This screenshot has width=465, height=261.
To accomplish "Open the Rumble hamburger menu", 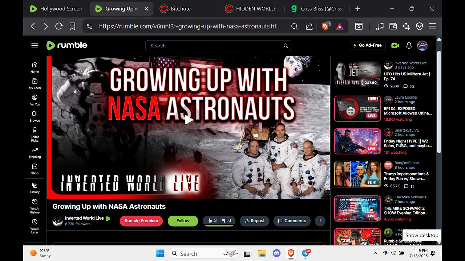I will pos(35,46).
